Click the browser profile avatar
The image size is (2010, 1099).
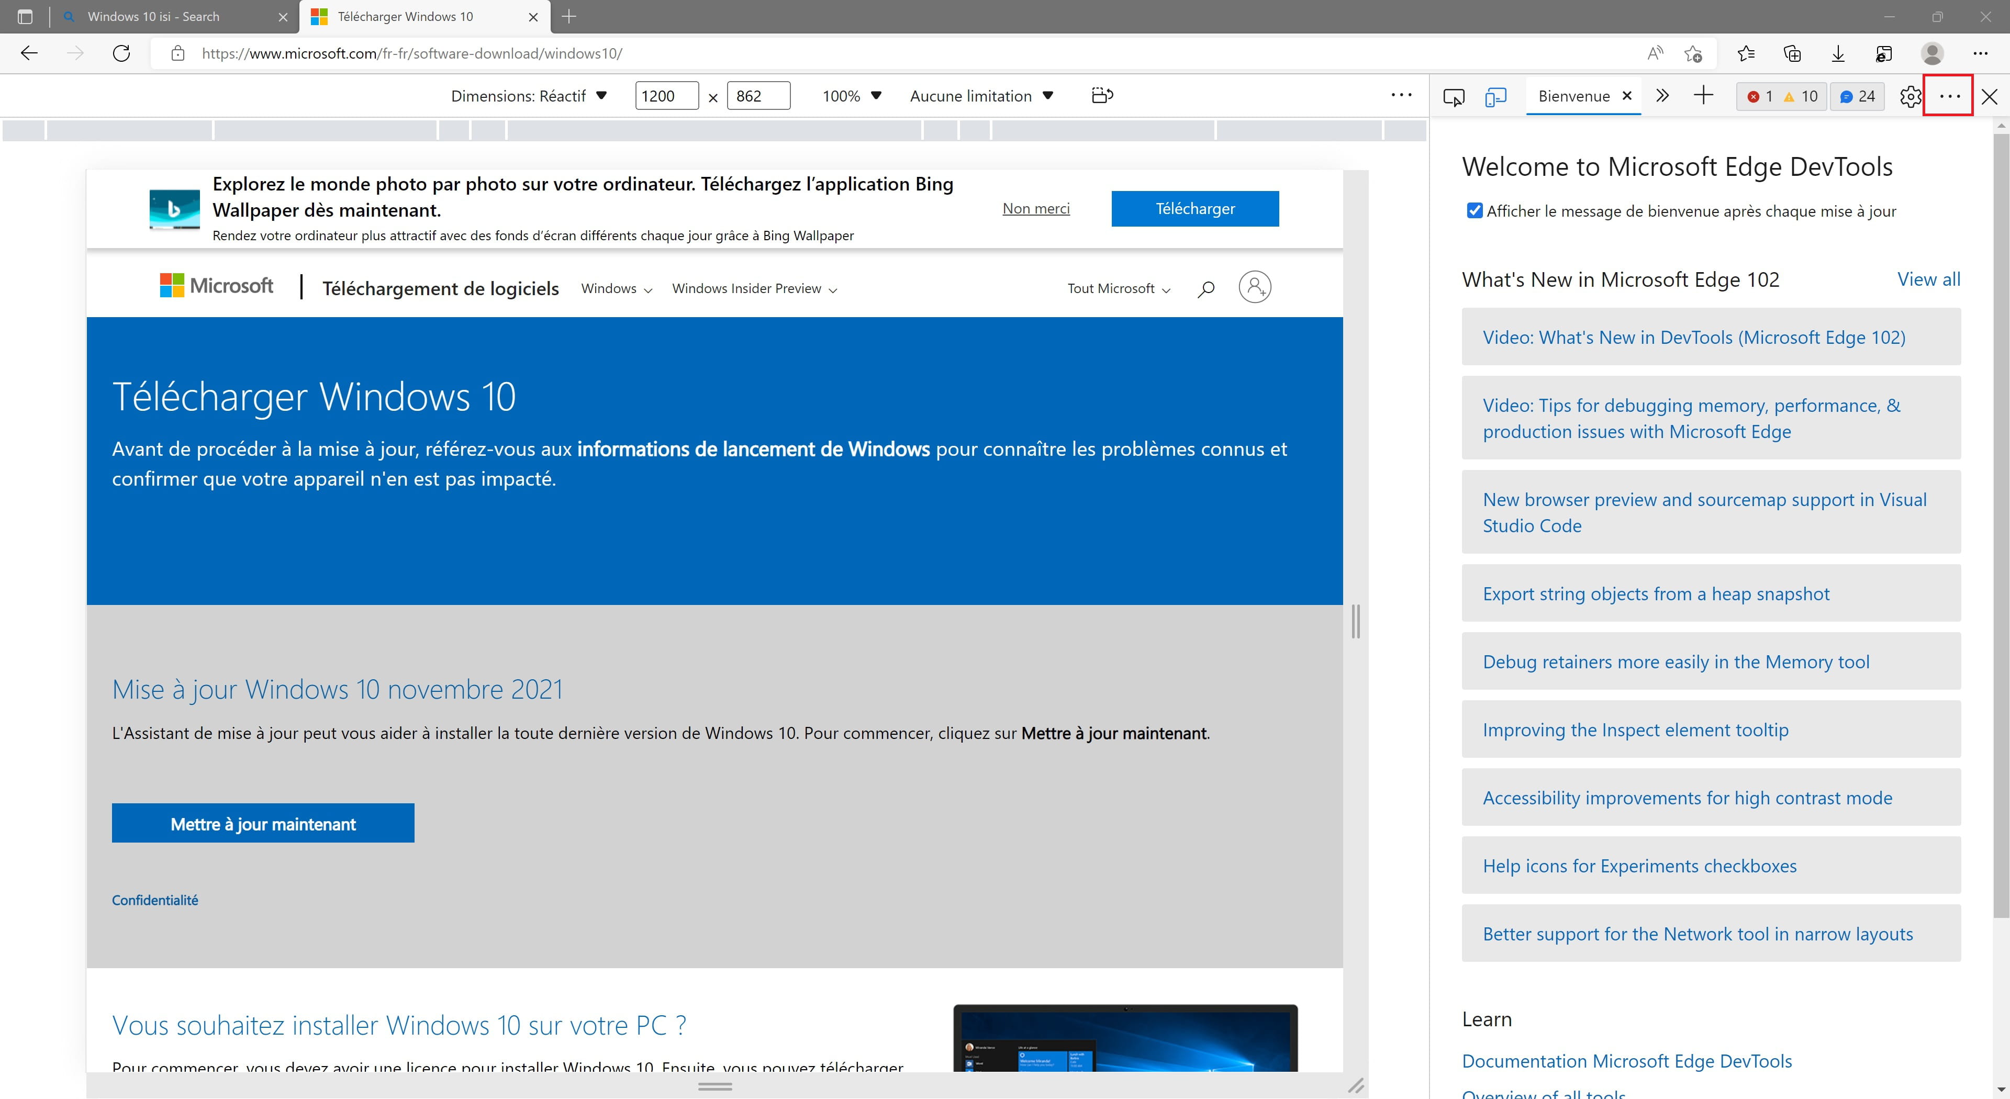coord(1932,53)
